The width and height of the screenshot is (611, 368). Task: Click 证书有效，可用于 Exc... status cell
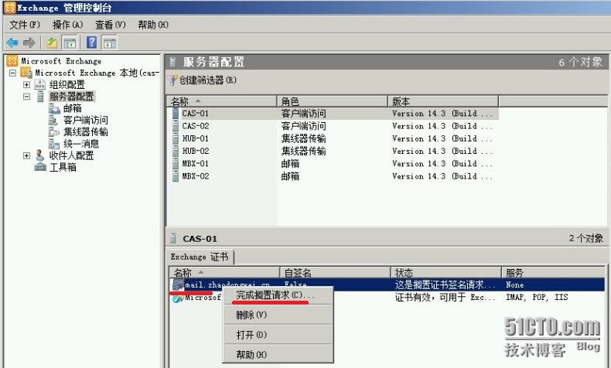(445, 298)
